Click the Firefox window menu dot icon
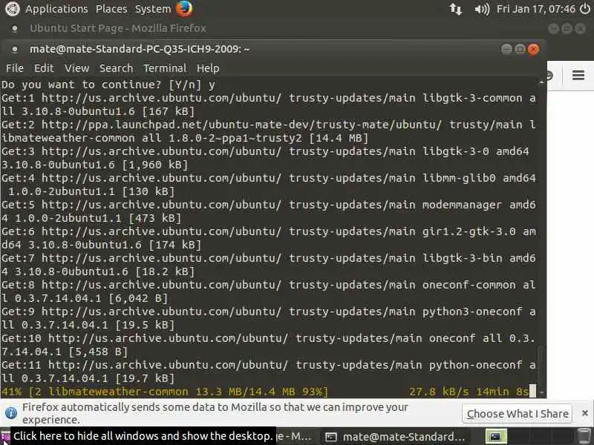 point(15,28)
